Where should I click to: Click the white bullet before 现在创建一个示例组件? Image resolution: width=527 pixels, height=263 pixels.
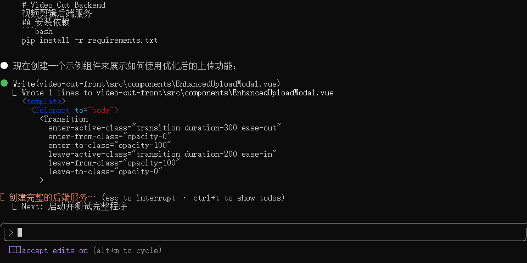point(4,66)
